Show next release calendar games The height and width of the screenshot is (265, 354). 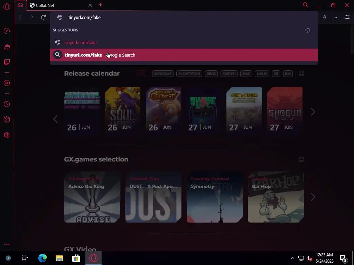[313, 112]
